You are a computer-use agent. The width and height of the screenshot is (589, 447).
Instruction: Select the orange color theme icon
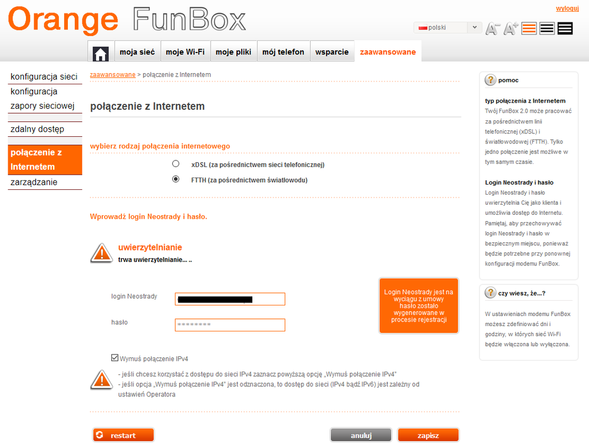tap(528, 28)
